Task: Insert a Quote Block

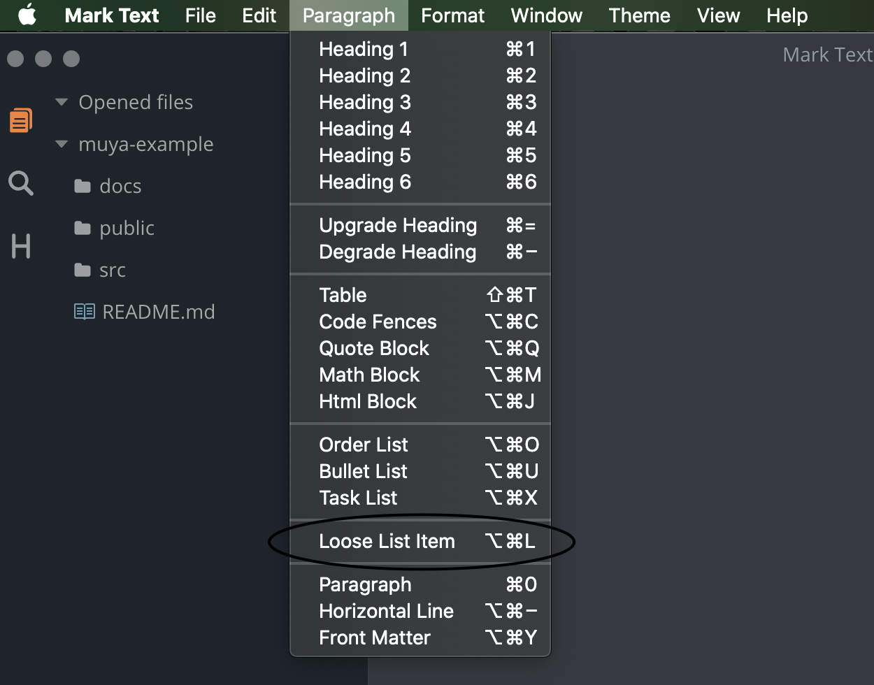Action: [x=374, y=348]
